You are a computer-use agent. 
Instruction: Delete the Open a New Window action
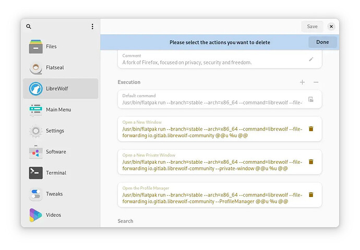(311, 129)
